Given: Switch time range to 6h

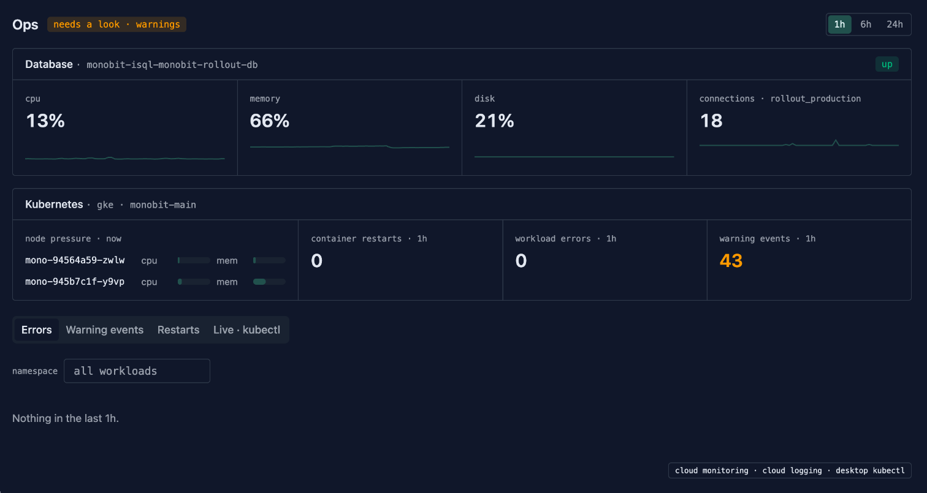Looking at the screenshot, I should tap(866, 24).
